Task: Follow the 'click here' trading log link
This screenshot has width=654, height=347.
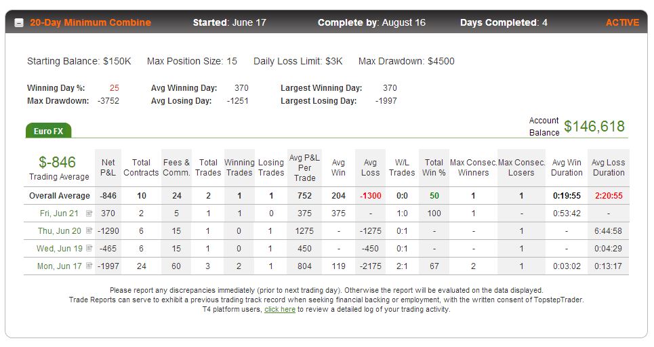Action: pos(280,310)
